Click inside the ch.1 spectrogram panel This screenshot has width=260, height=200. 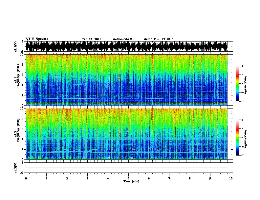pos(126,80)
